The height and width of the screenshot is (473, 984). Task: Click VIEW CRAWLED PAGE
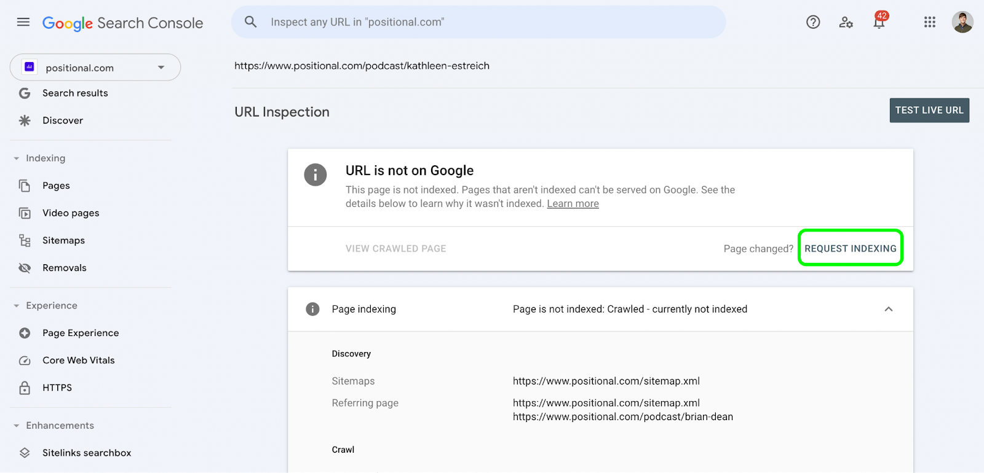[396, 249]
